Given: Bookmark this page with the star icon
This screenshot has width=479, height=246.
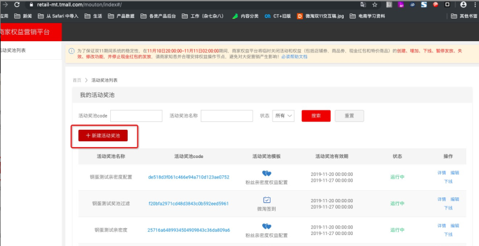Looking at the screenshot, I should pos(375,4).
